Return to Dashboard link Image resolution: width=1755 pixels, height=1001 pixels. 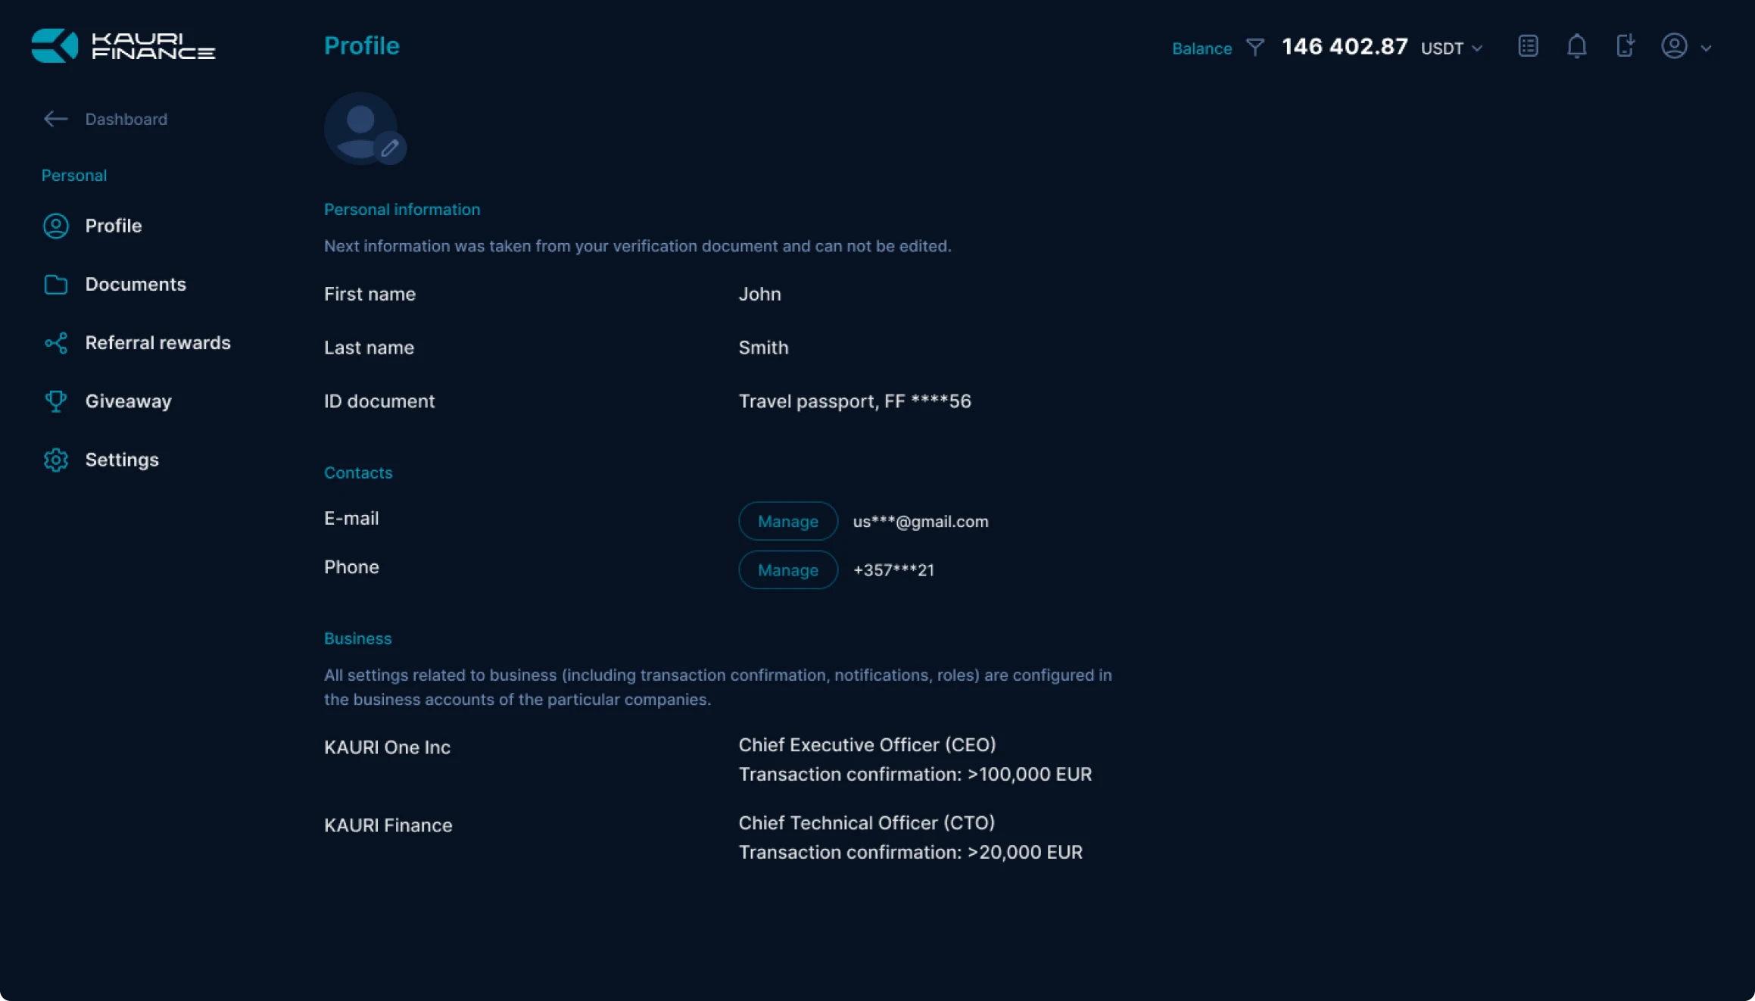tap(126, 119)
